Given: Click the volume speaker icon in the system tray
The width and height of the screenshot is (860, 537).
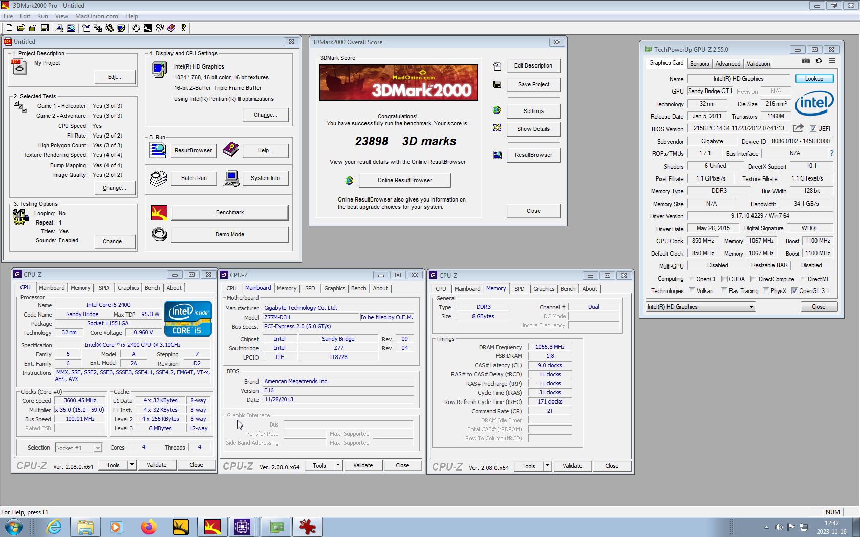Looking at the screenshot, I should coord(779,527).
